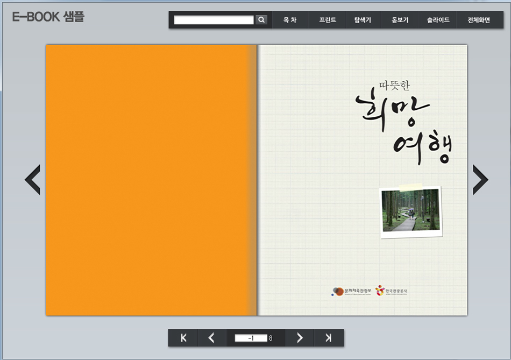Viewport: 511px width, 360px height.
Task: Click the magnifier search icon button
Action: (261, 20)
